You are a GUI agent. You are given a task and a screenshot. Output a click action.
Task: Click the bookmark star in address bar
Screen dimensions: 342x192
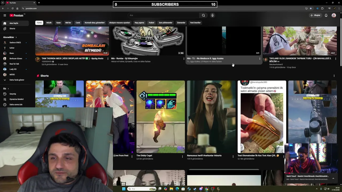click(x=310, y=8)
